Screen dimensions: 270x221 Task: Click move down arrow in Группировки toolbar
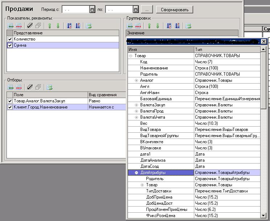[x=157, y=26]
